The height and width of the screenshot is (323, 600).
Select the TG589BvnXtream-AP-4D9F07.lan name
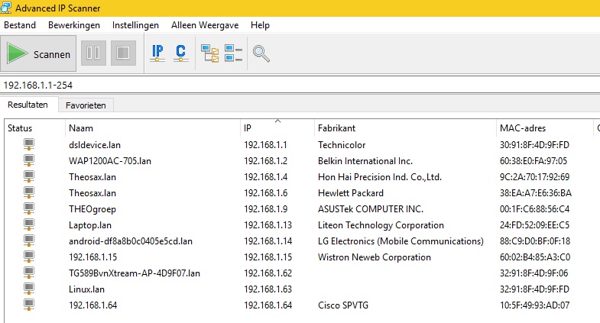coord(135,273)
